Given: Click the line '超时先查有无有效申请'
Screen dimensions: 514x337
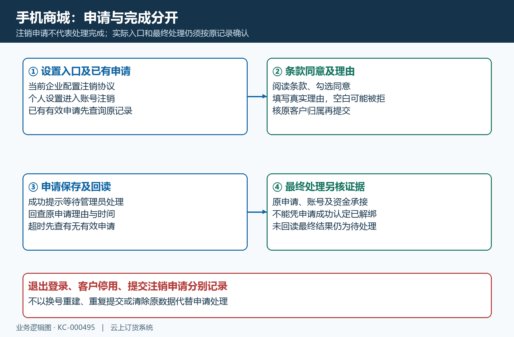Looking at the screenshot, I should pyautogui.click(x=72, y=226).
